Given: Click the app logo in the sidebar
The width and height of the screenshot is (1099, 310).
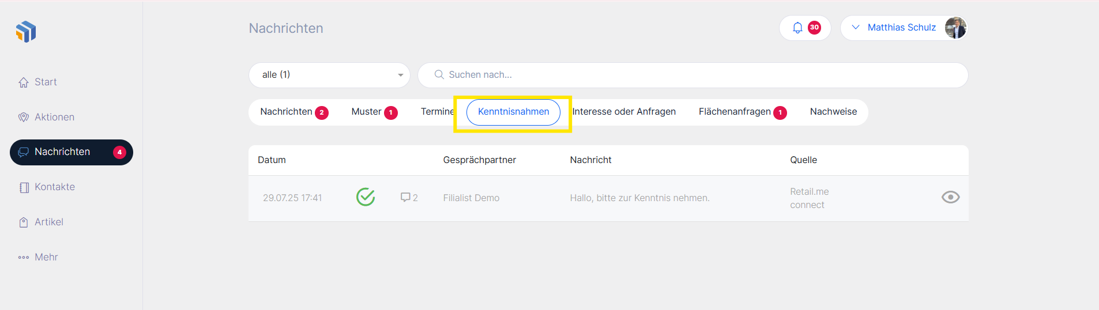Looking at the screenshot, I should (x=26, y=32).
